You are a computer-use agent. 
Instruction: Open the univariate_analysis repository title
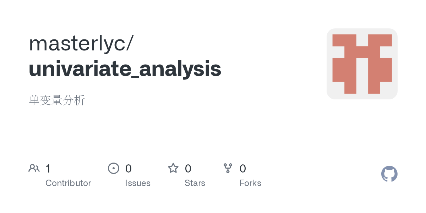125,69
